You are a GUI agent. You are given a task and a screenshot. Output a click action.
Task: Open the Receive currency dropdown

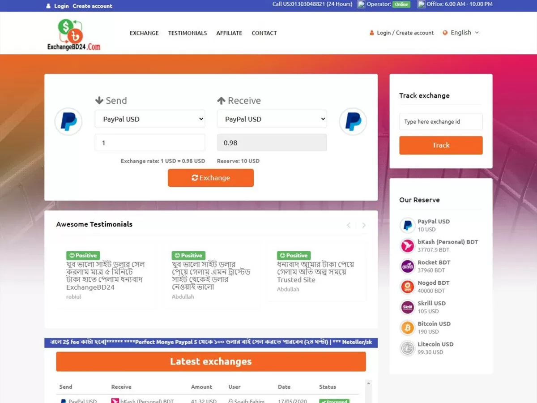272,119
